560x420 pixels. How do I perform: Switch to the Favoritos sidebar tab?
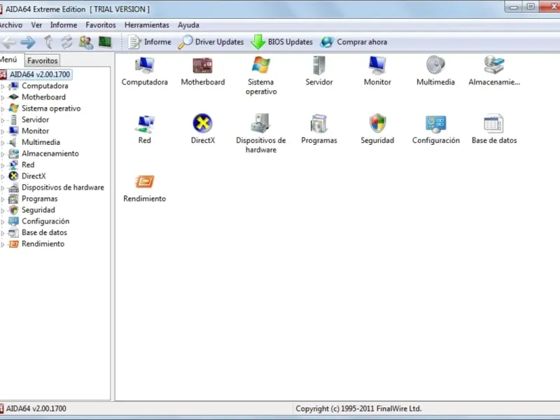[43, 60]
